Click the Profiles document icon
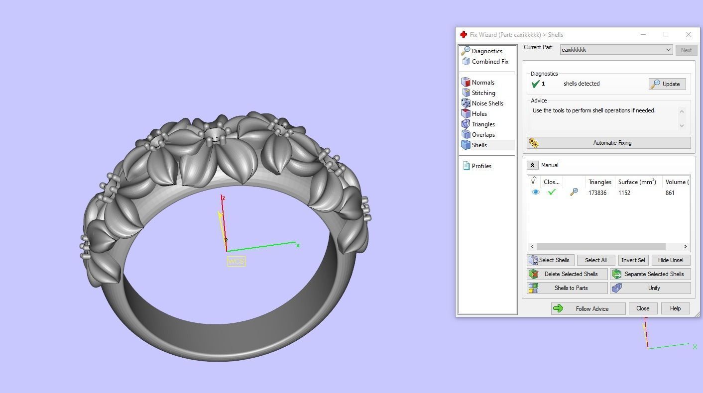This screenshot has height=393, width=703. (466, 166)
